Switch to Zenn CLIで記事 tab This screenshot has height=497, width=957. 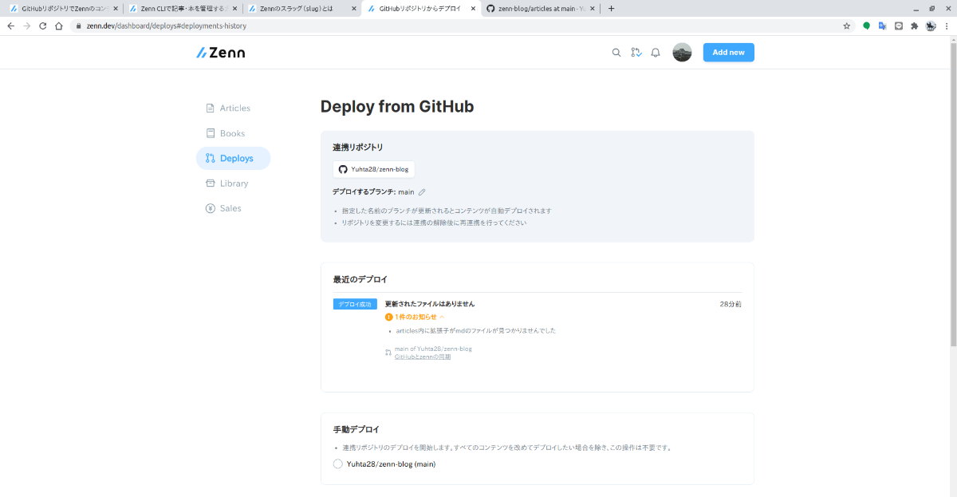pos(182,8)
